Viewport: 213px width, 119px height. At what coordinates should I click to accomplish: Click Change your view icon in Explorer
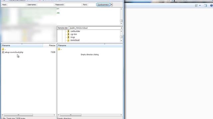[x=196, y=5]
